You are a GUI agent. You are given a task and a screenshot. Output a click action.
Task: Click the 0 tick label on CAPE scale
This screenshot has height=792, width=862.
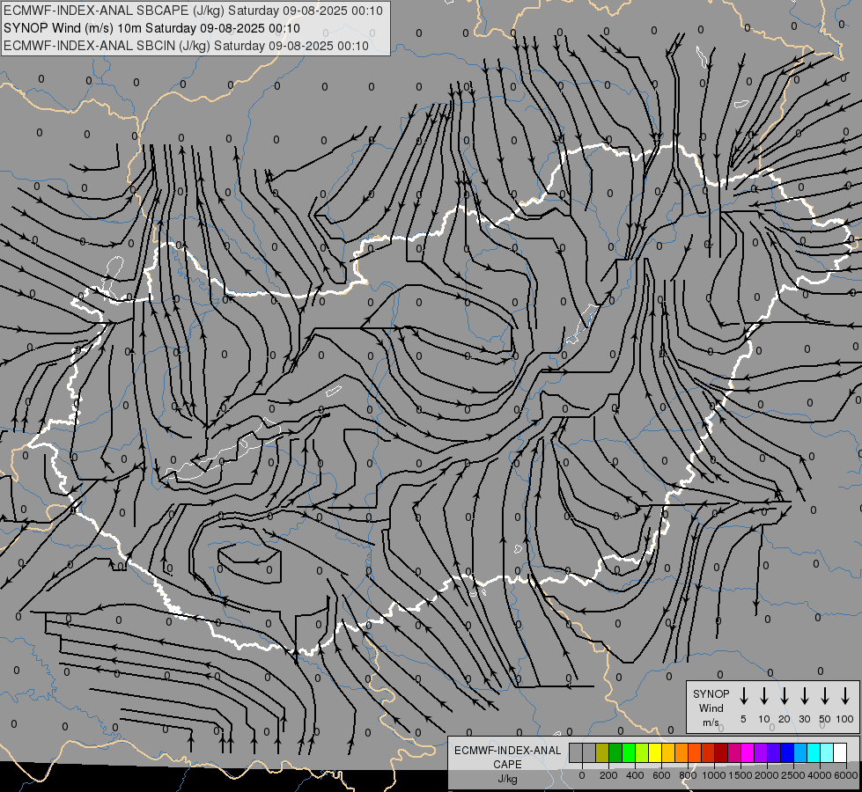pos(582,775)
